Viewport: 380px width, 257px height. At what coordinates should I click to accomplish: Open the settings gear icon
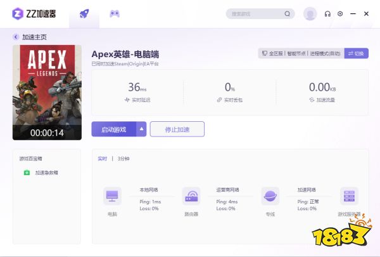340,14
